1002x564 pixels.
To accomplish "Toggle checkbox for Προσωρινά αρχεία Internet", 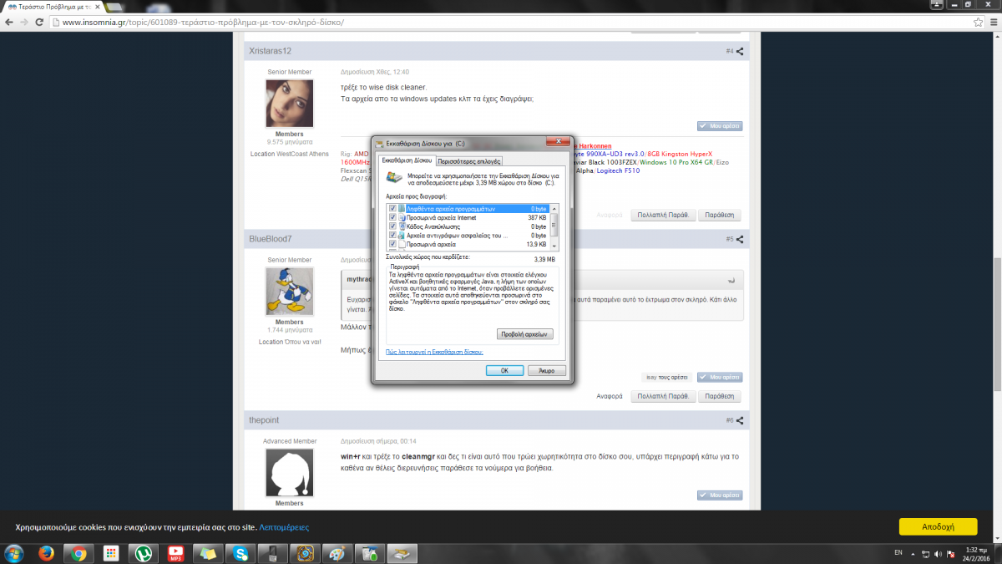I will point(392,218).
